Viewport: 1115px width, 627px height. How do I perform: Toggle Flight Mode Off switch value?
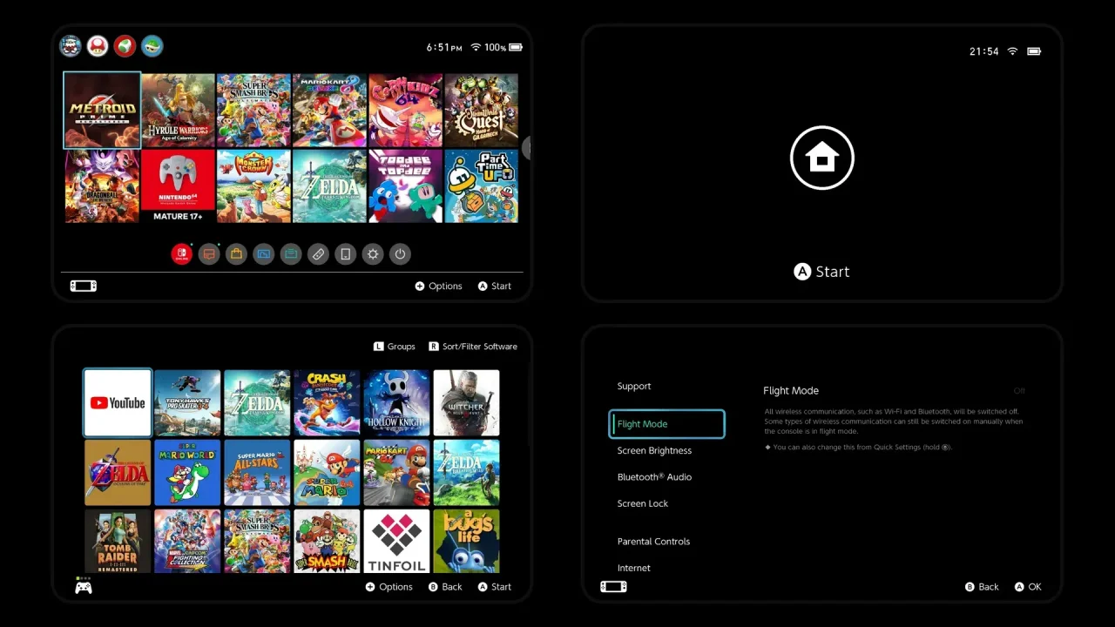click(x=1019, y=391)
